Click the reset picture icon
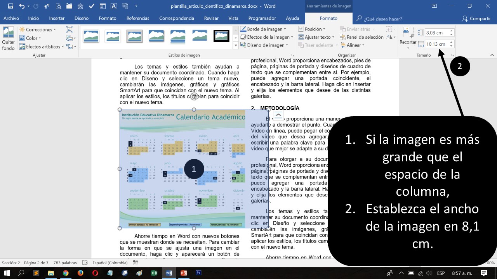This screenshot has height=279, width=497. coord(71,46)
